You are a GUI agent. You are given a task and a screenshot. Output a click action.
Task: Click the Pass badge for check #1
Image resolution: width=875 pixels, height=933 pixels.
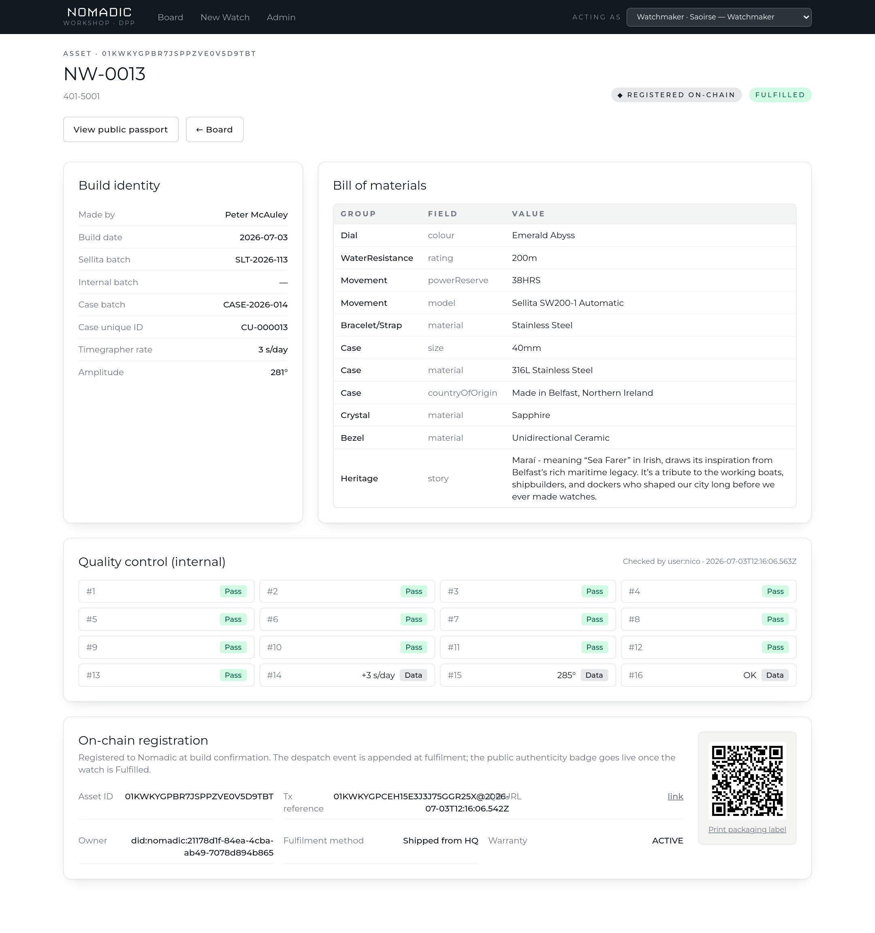coord(233,591)
